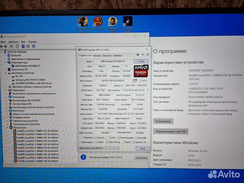Click Memory Size field 16384 MB
The height and width of the screenshot is (183, 244).
pyautogui.click(x=103, y=109)
